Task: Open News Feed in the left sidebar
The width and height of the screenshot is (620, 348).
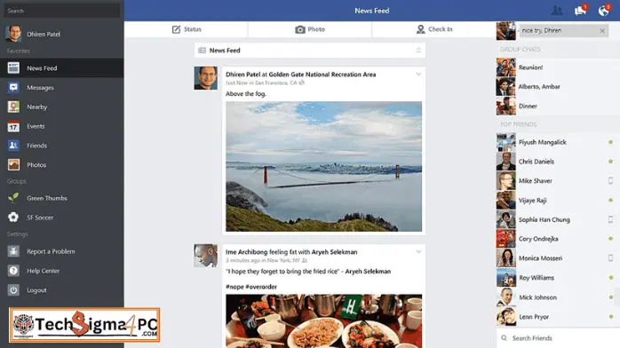Action: [x=61, y=68]
